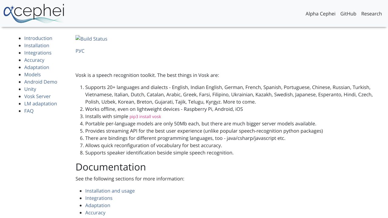Click the Build Status badge image

pos(91,39)
